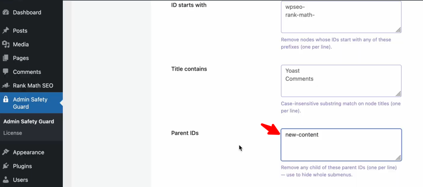Click the ID starts with textarea resize handle
Image resolution: width=423 pixels, height=187 pixels.
(x=398, y=30)
